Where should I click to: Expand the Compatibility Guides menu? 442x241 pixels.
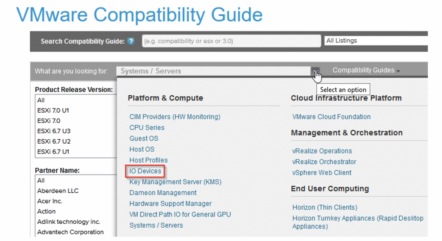366,70
